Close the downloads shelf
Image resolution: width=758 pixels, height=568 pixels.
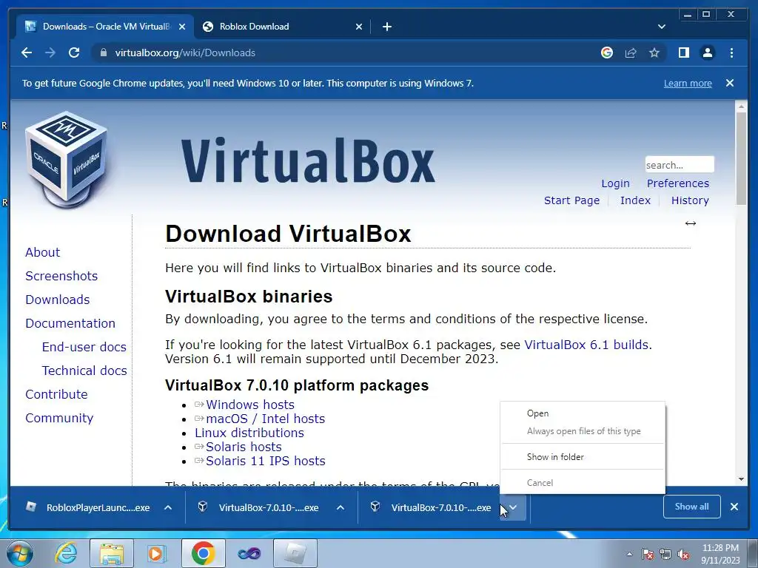[x=734, y=507]
